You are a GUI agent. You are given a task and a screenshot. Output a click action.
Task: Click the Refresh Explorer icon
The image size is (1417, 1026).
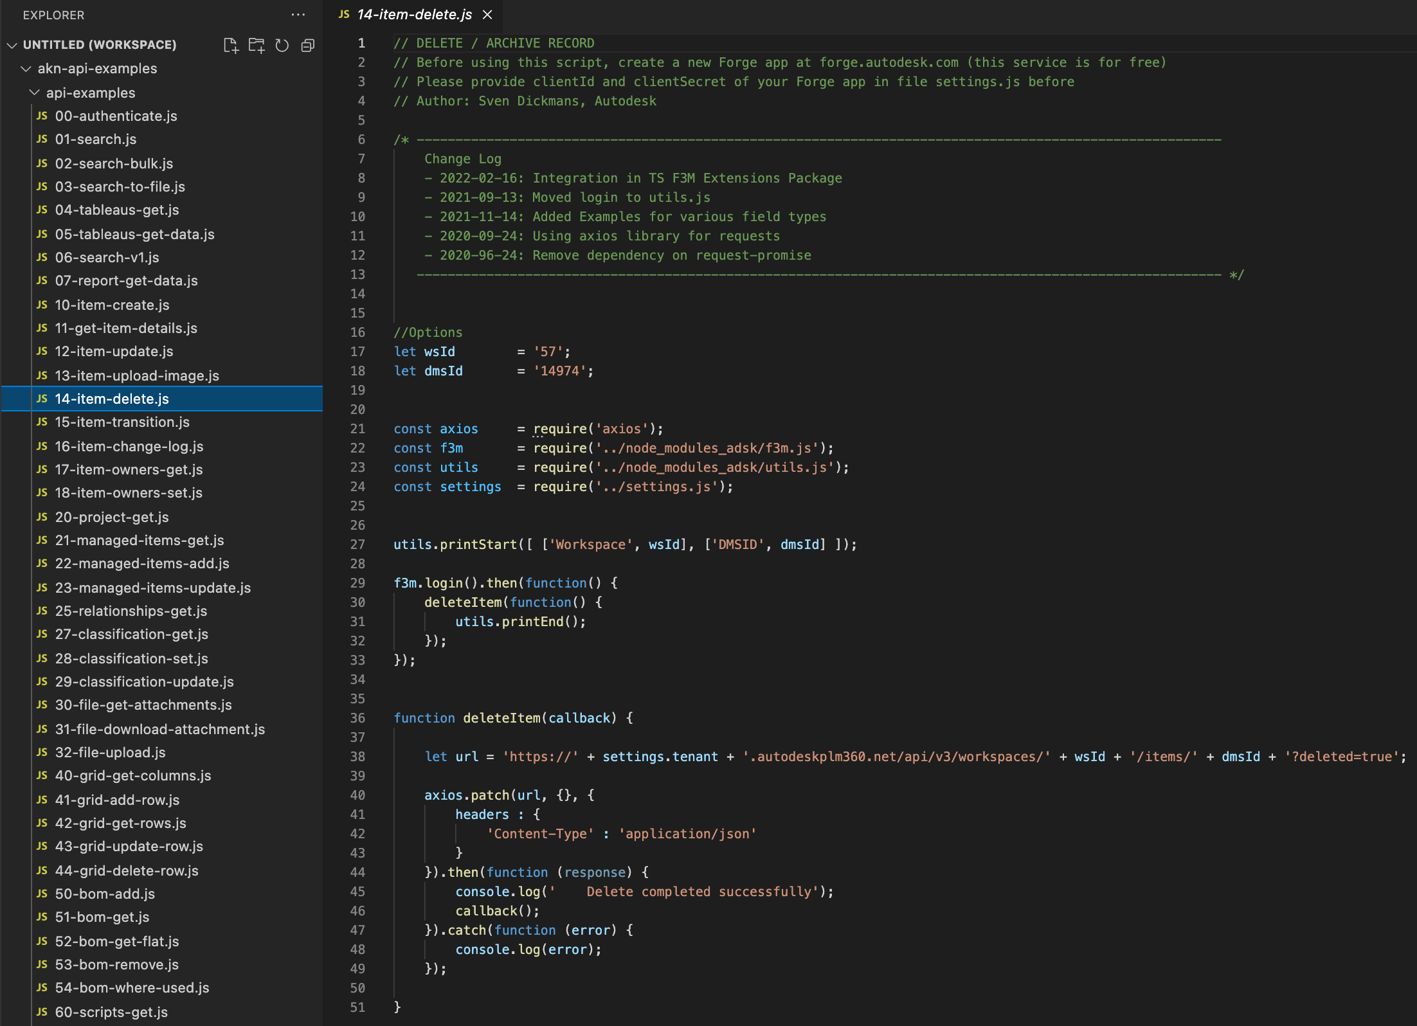click(x=282, y=45)
